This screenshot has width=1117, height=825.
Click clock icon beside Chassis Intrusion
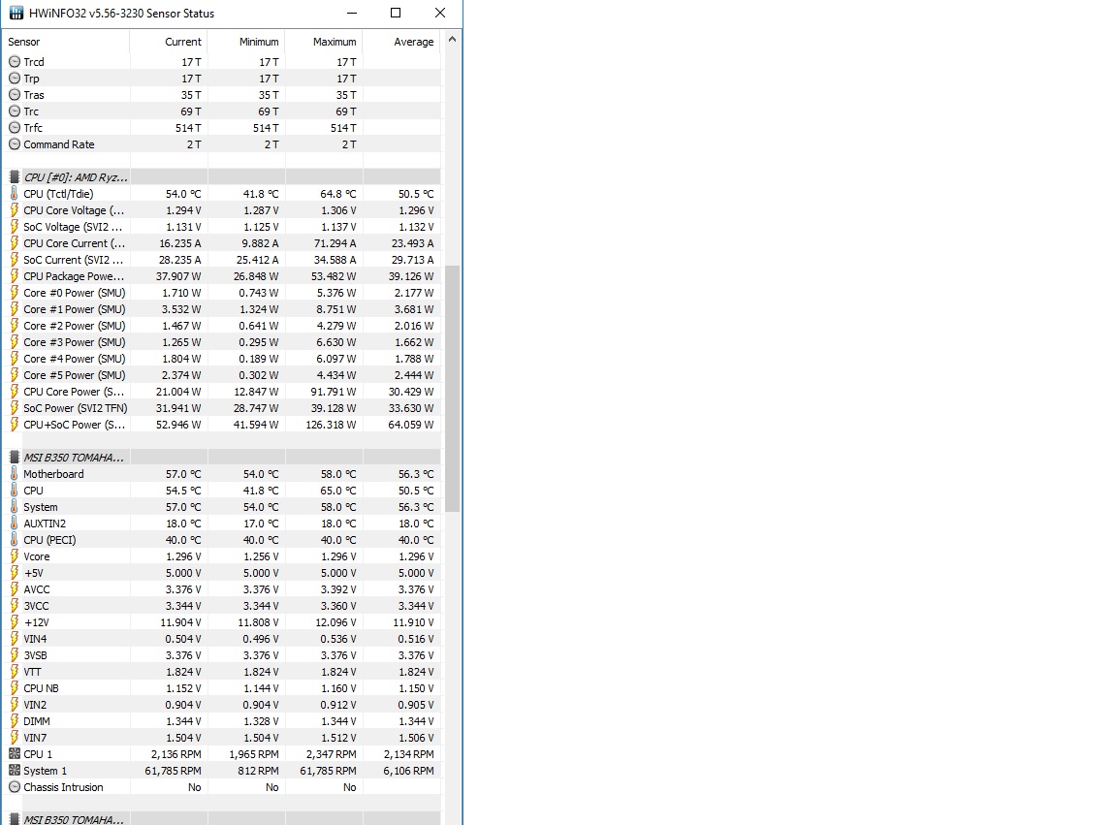15,787
